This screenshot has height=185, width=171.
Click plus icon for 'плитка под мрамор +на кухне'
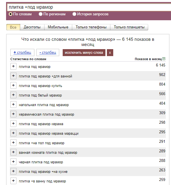tap(13, 171)
